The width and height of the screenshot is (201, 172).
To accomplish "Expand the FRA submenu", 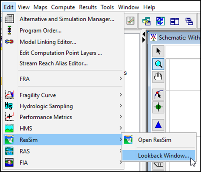I will point(63,79).
